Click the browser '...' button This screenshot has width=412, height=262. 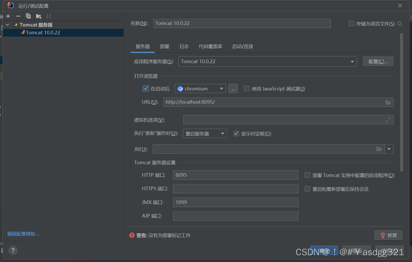pyautogui.click(x=233, y=89)
